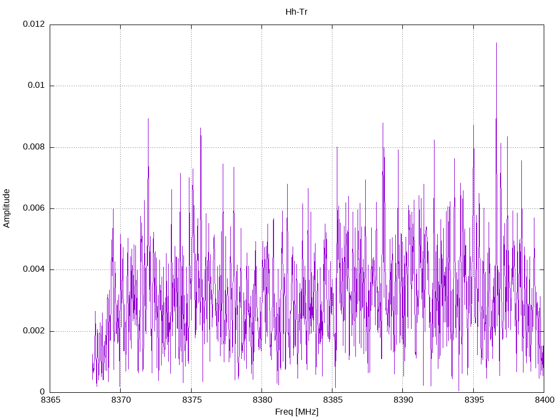The image size is (559, 419).
Task: Click the plot title 'Hh-Tr'
Action: 296,12
